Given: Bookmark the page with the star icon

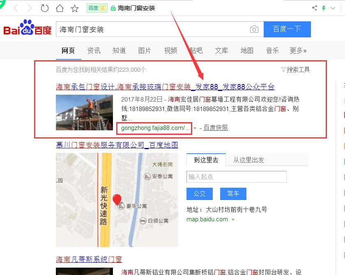Looking at the screenshot, I should 75,9.
